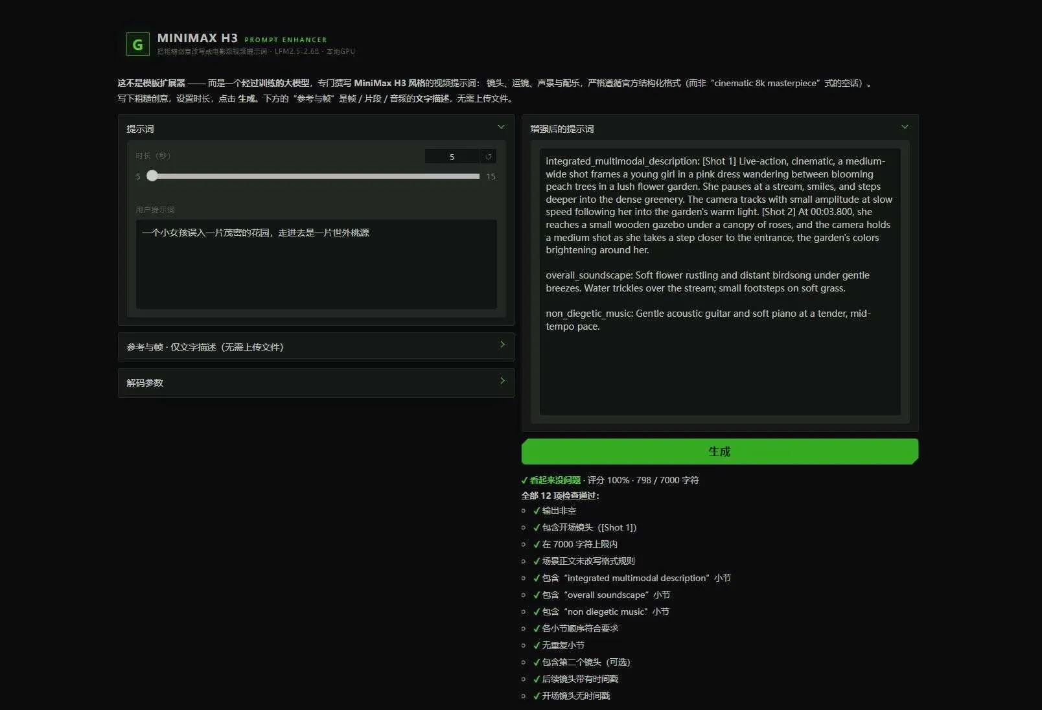Click the green 生成 button

click(x=719, y=452)
